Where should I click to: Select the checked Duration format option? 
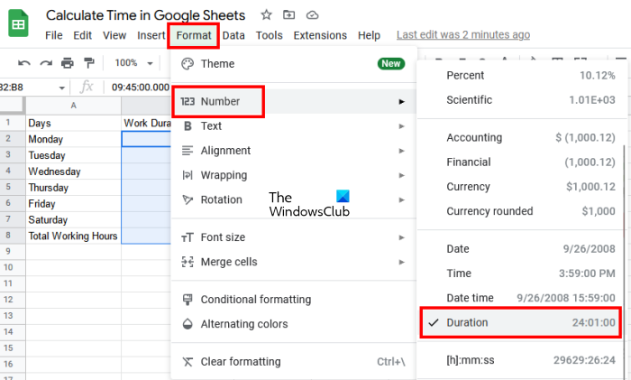[520, 321]
